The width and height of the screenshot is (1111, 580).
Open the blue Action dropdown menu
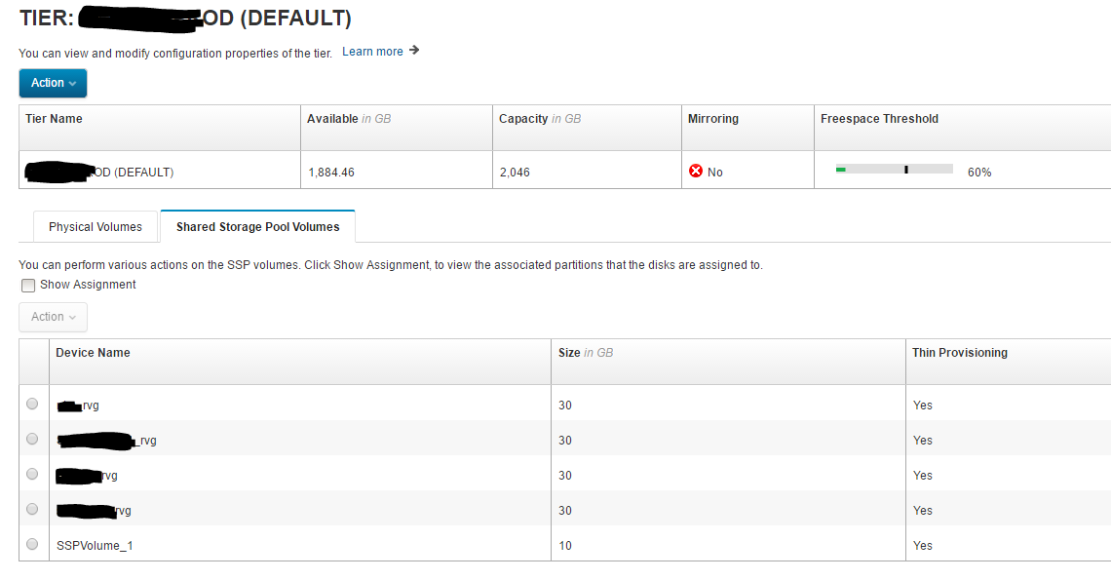pyautogui.click(x=53, y=83)
